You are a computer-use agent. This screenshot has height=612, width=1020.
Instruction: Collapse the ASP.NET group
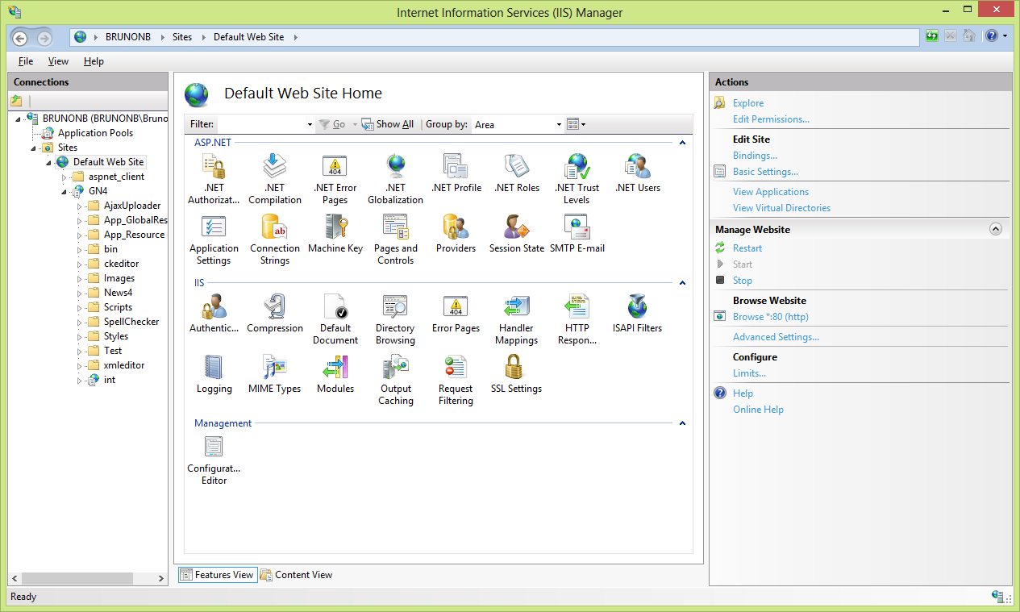pyautogui.click(x=682, y=143)
